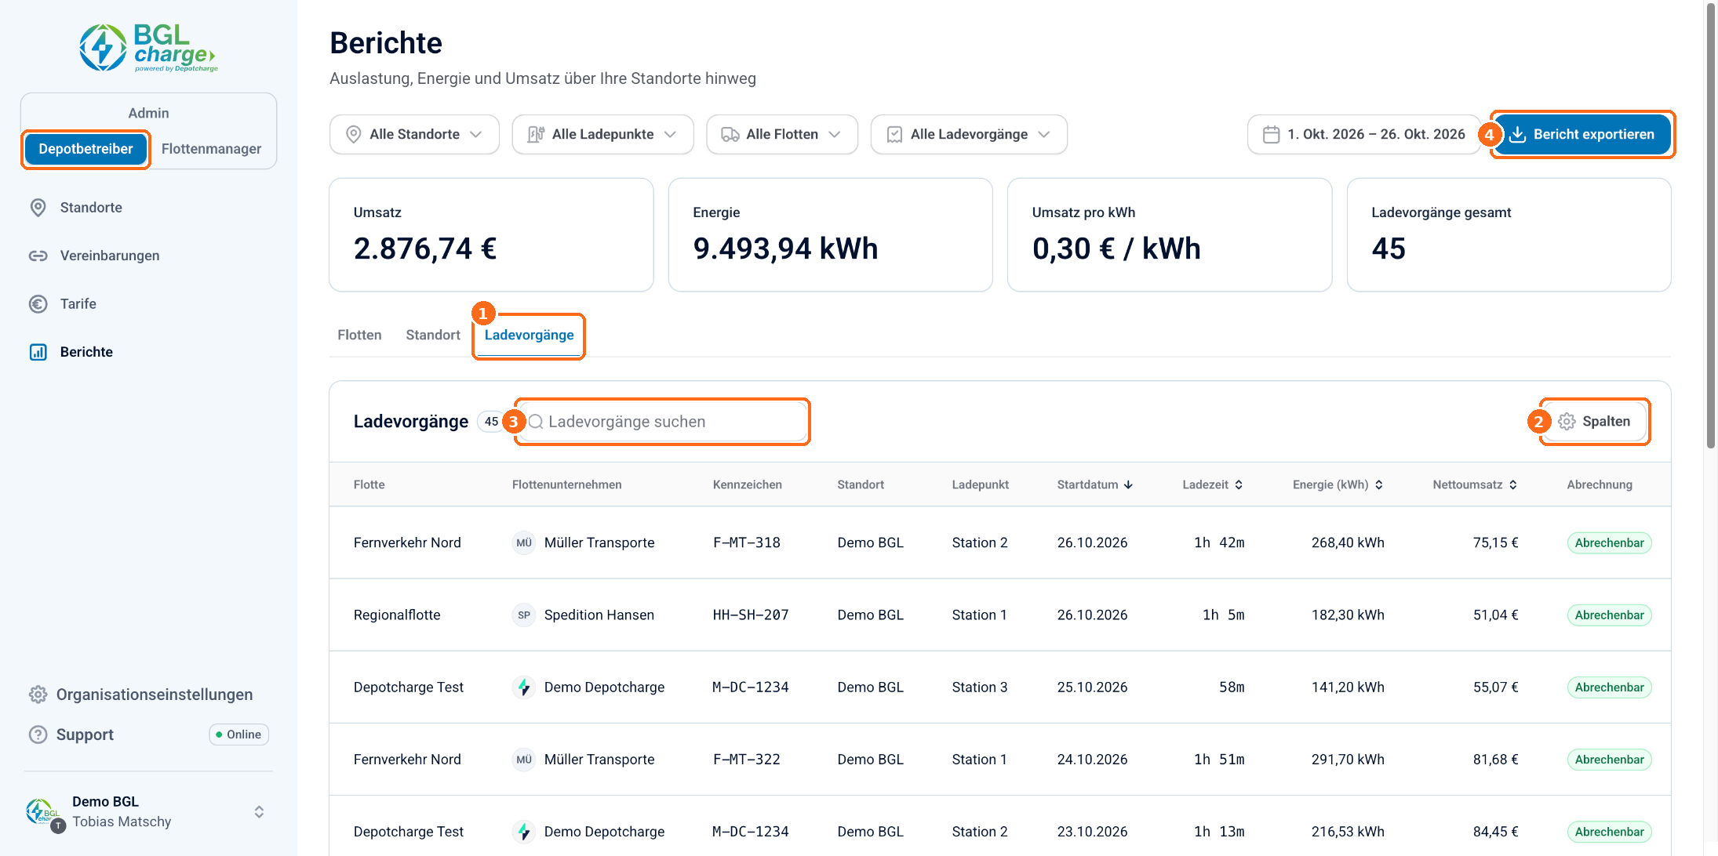Click the Online support status badge
The image size is (1718, 856).
(x=238, y=734)
